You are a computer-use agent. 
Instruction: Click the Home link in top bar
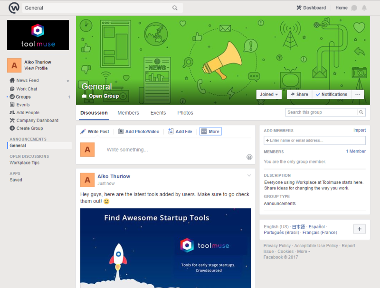(x=342, y=8)
